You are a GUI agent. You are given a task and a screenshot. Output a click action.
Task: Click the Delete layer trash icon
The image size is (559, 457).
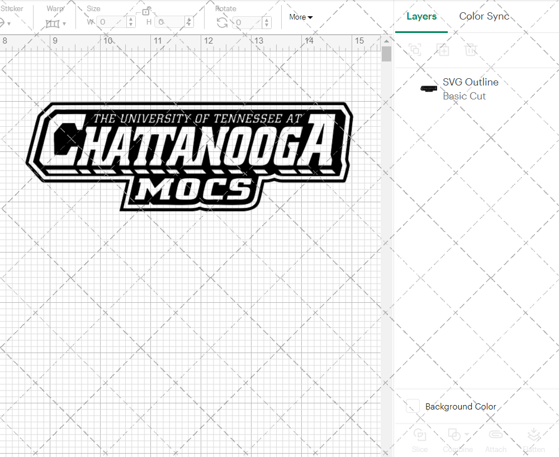(471, 50)
